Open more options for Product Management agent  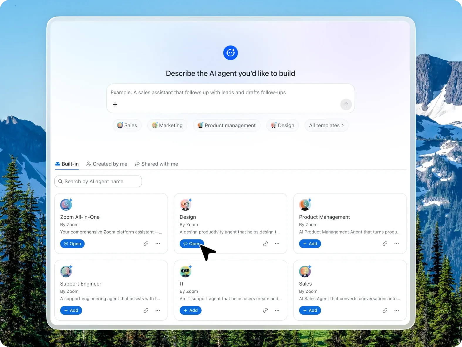[397, 244]
